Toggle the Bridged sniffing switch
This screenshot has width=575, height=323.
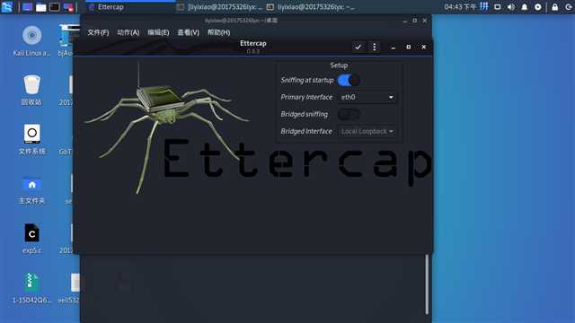349,114
